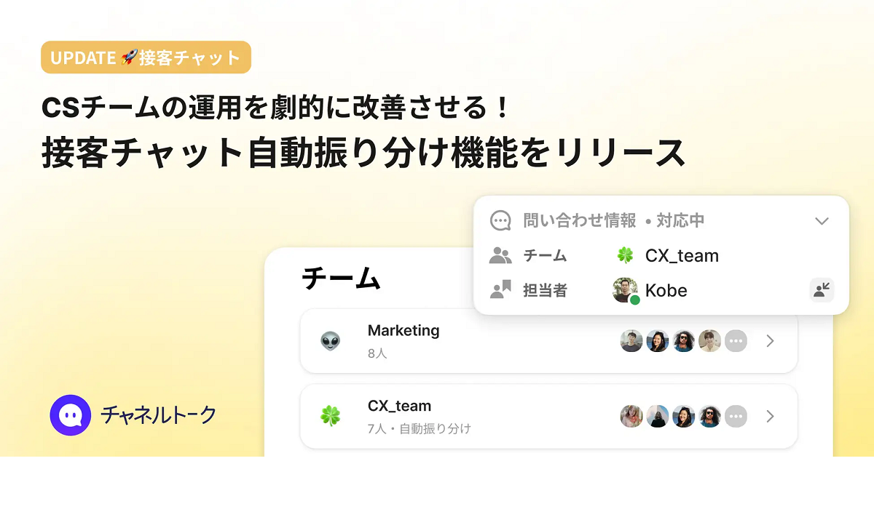Click the Kobe assignee name
Screen dimensions: 874x509
(666, 291)
